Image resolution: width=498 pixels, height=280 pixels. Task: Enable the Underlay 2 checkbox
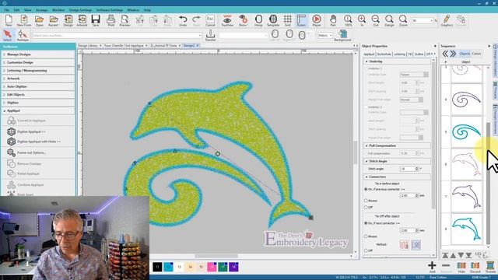tap(366, 107)
